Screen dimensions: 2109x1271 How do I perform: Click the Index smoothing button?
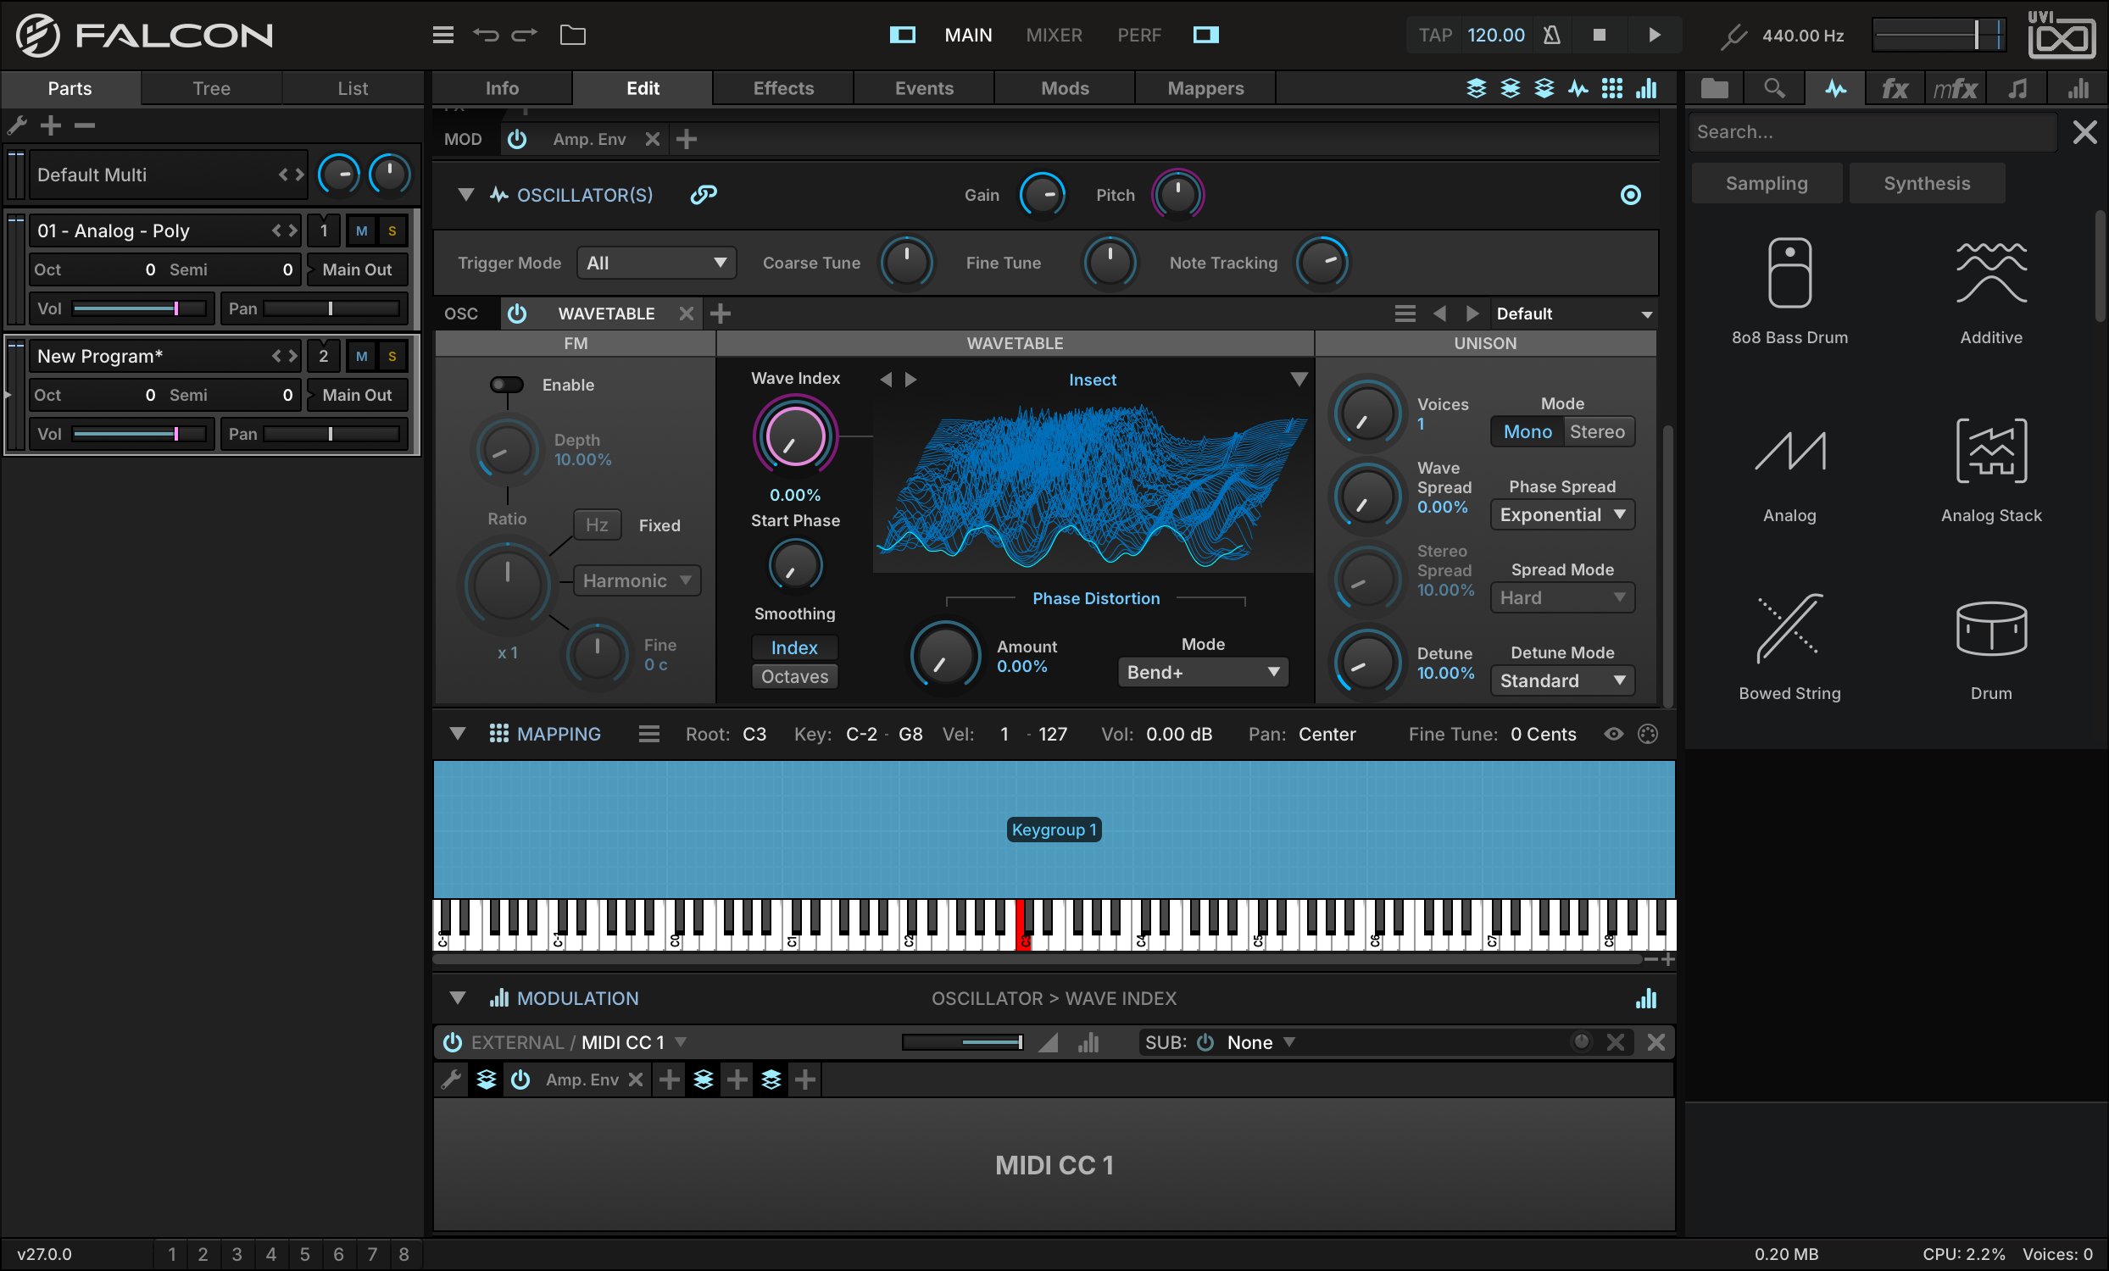click(x=795, y=647)
